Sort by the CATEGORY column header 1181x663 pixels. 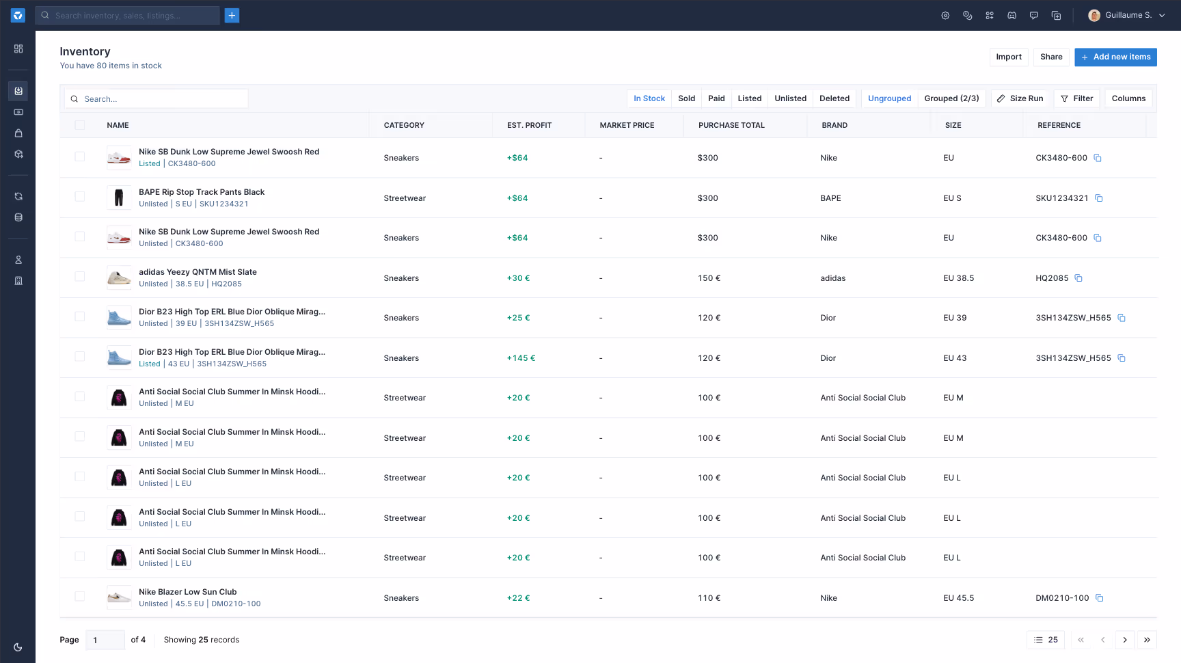point(404,125)
